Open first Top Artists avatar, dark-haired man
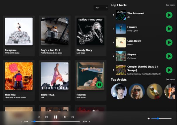This screenshot has height=125, width=177. click(x=119, y=91)
